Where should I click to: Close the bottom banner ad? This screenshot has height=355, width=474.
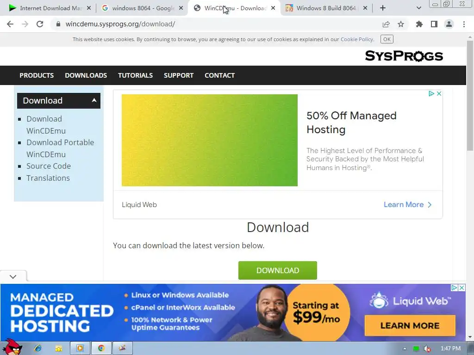(x=462, y=288)
